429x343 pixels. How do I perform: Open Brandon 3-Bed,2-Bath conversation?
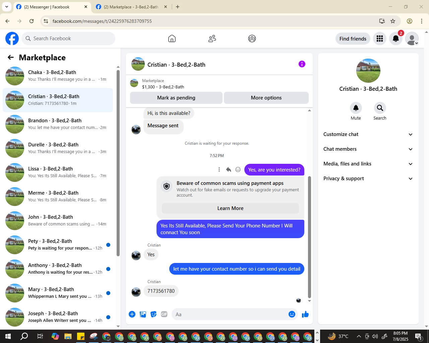[x=58, y=124]
